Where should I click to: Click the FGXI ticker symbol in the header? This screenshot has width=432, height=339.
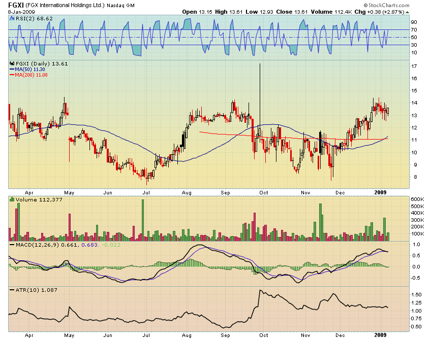16,5
